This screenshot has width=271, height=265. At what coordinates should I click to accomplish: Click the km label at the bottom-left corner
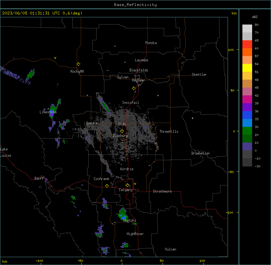click(5, 261)
